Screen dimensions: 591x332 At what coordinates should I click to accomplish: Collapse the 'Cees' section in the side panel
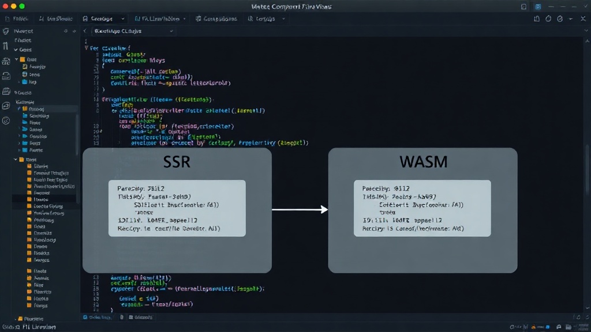point(16,50)
